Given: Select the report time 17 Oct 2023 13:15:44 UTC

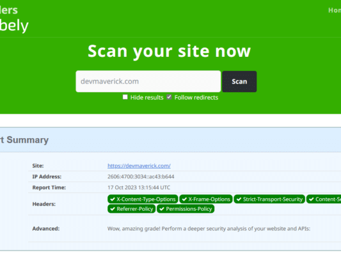Looking at the screenshot, I should point(139,187).
